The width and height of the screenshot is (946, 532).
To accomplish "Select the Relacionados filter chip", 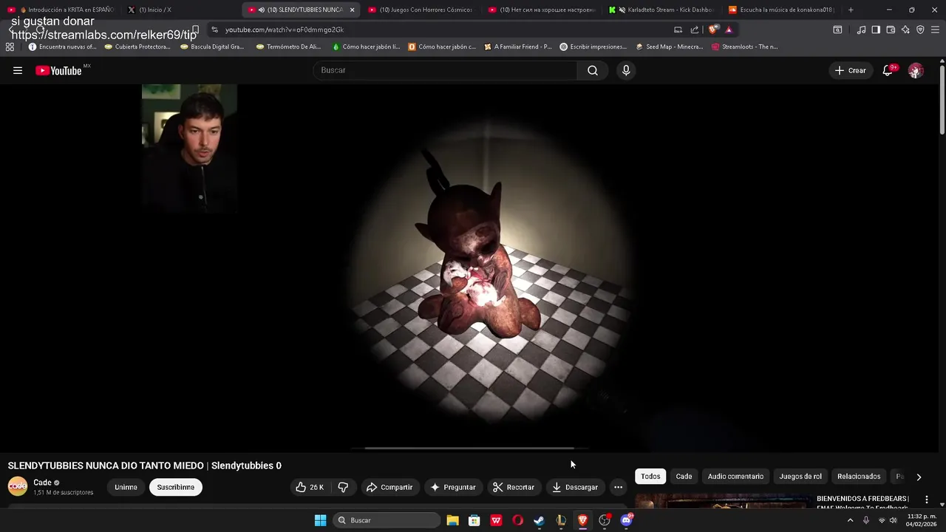I will click(859, 477).
